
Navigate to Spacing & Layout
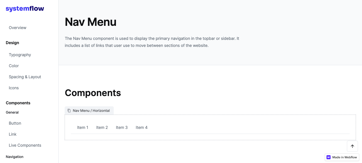point(25,77)
